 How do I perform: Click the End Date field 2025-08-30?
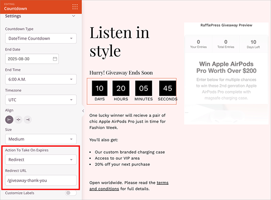pos(32,59)
